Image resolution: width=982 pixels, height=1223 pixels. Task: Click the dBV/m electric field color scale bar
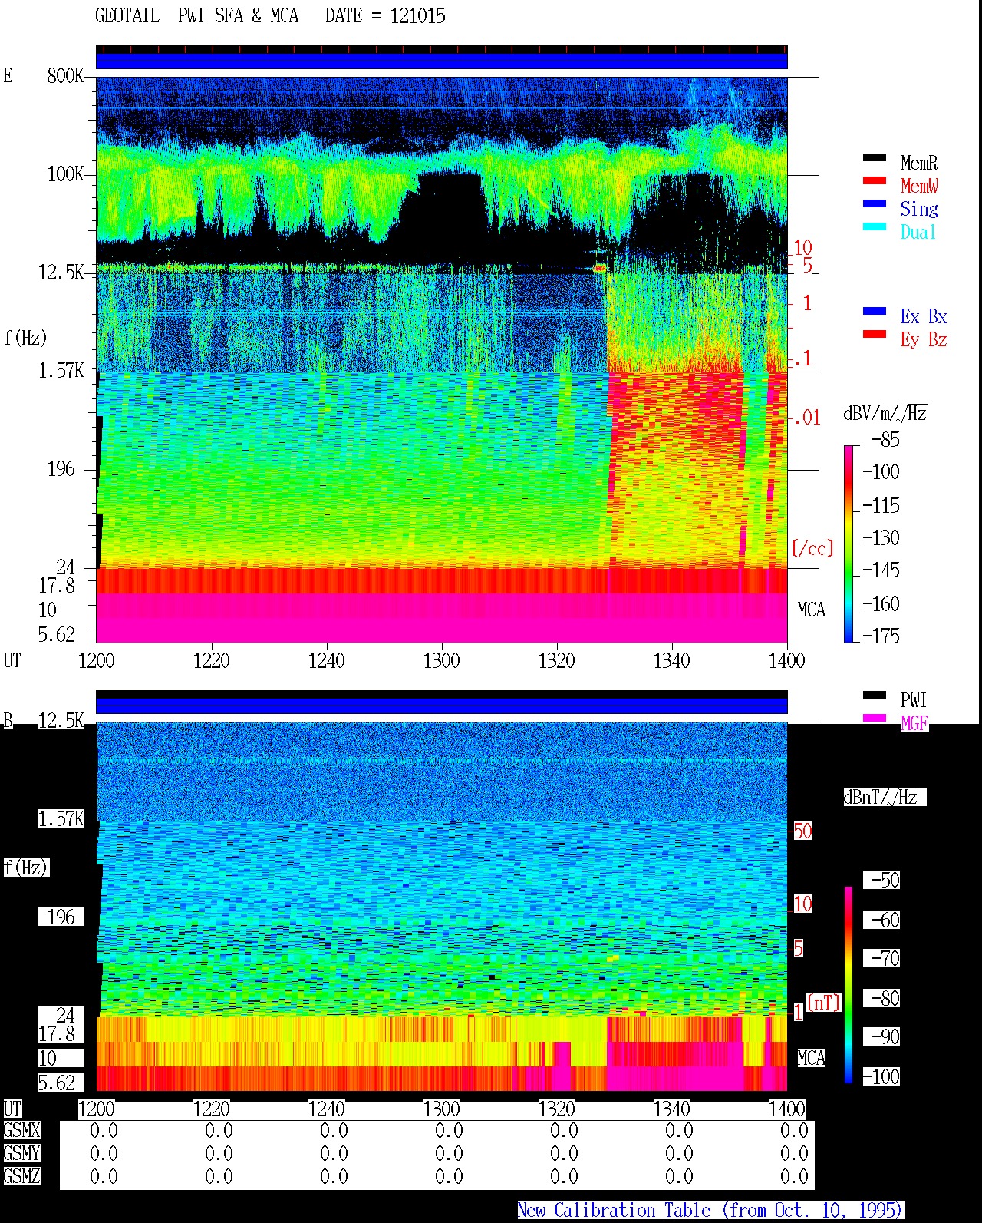(x=849, y=544)
